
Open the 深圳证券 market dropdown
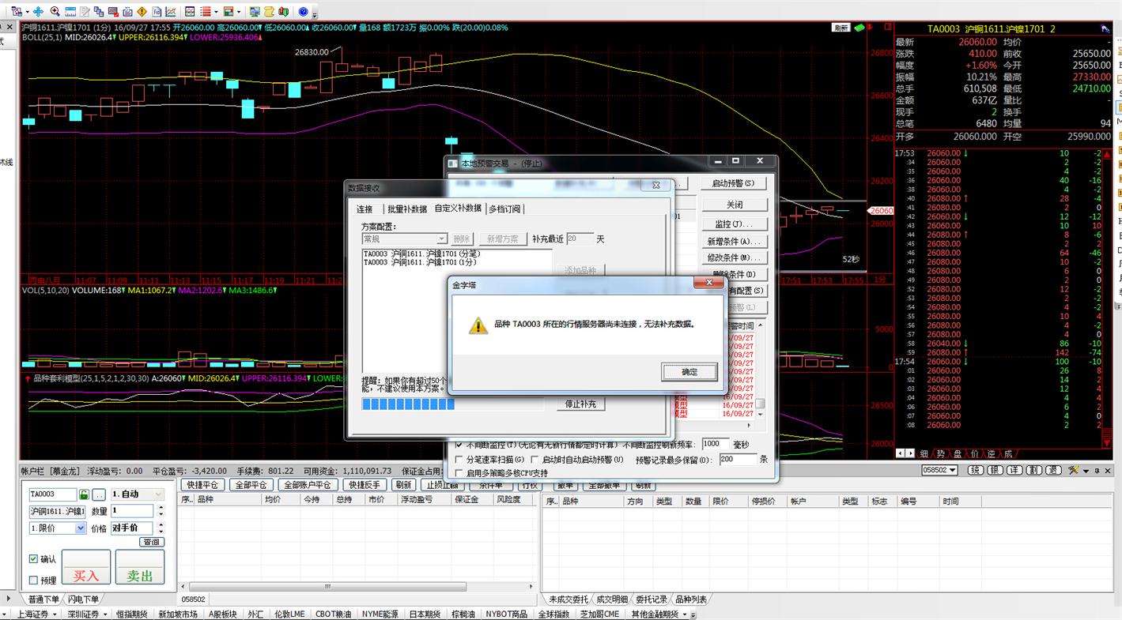(104, 614)
